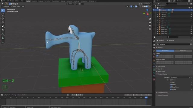Toggle the viewport overlays button
The width and height of the screenshot is (193, 108).
[136, 6]
